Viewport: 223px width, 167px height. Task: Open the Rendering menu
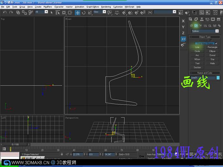click(x=106, y=7)
